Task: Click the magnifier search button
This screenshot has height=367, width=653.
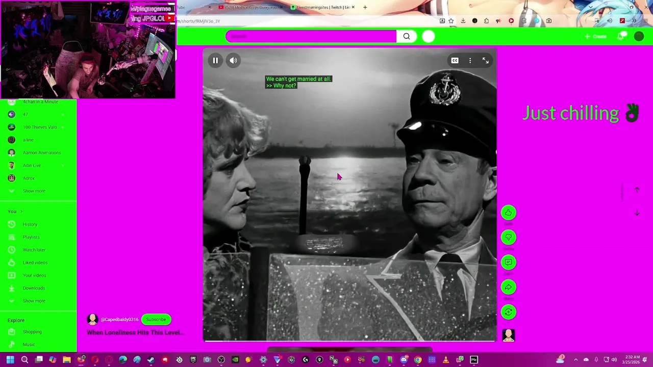Action: (407, 36)
